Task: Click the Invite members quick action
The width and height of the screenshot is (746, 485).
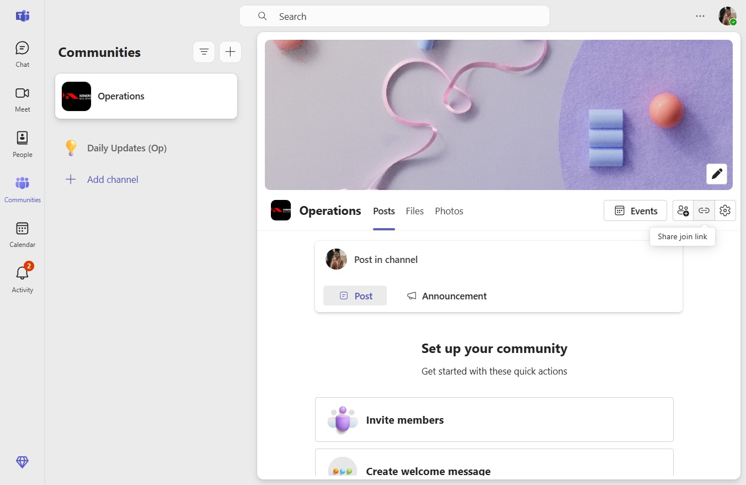Action: pos(494,419)
